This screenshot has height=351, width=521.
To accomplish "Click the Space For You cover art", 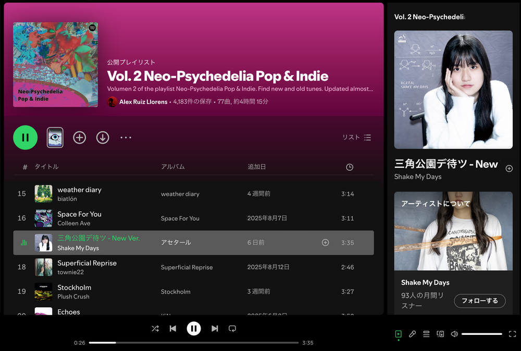I will tap(44, 218).
